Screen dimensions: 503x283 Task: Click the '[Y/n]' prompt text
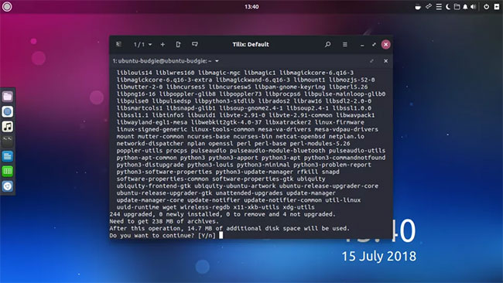[x=207, y=236]
